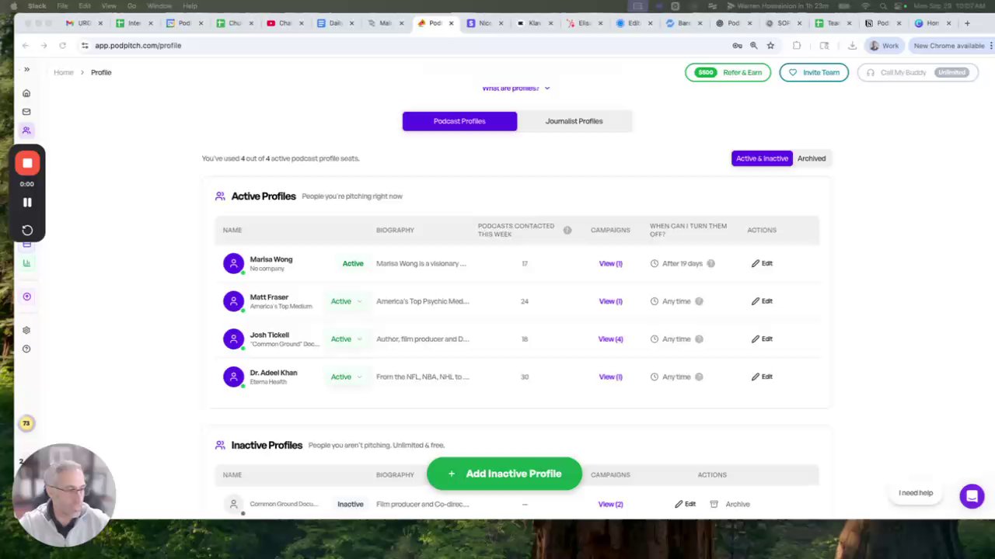Expand the What are profiles dropdown
This screenshot has width=995, height=559.
point(516,88)
